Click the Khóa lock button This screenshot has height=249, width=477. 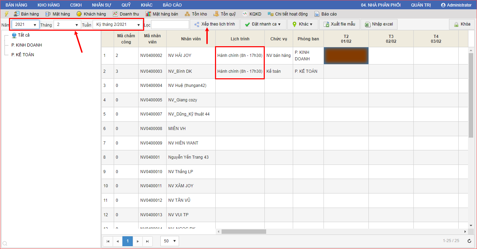[x=462, y=24]
